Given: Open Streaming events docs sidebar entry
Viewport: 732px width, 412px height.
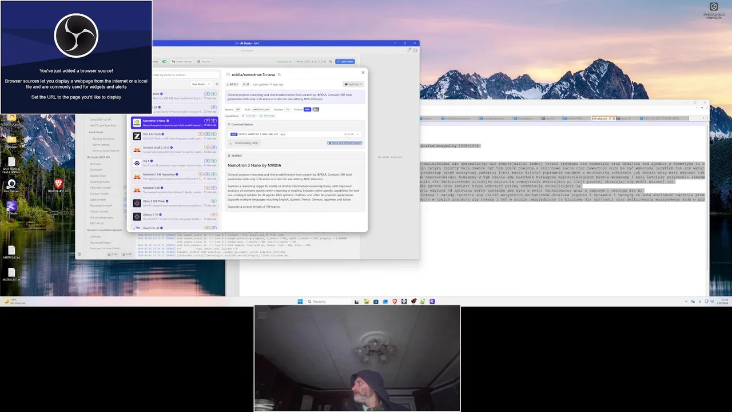Looking at the screenshot, I should [x=100, y=181].
